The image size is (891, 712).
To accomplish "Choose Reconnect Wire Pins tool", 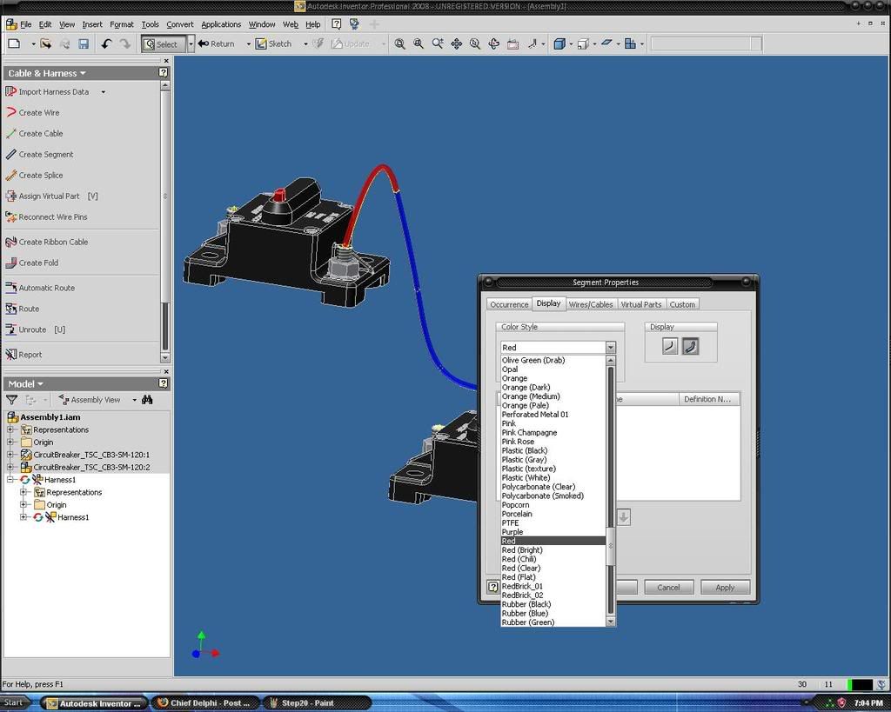I will pos(47,216).
